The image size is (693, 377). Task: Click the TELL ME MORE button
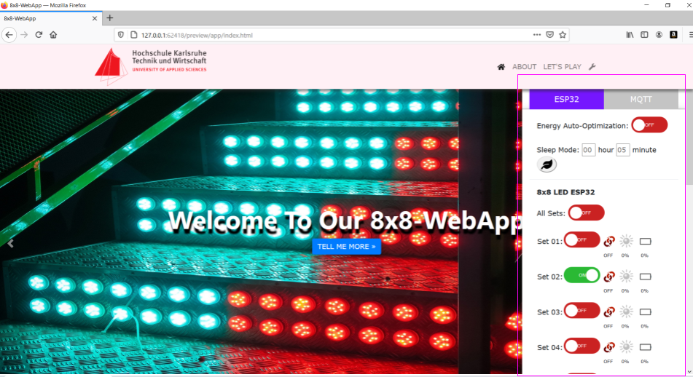coord(346,247)
